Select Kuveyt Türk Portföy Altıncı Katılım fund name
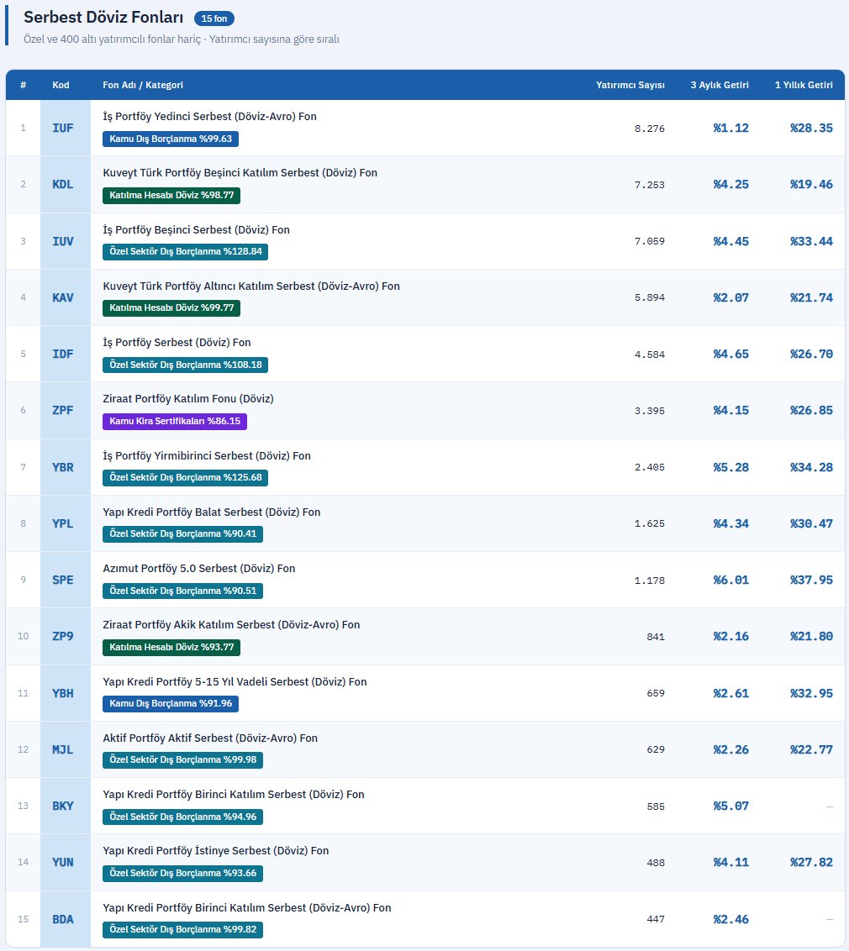Viewport: 849px width, 951px height. (251, 286)
